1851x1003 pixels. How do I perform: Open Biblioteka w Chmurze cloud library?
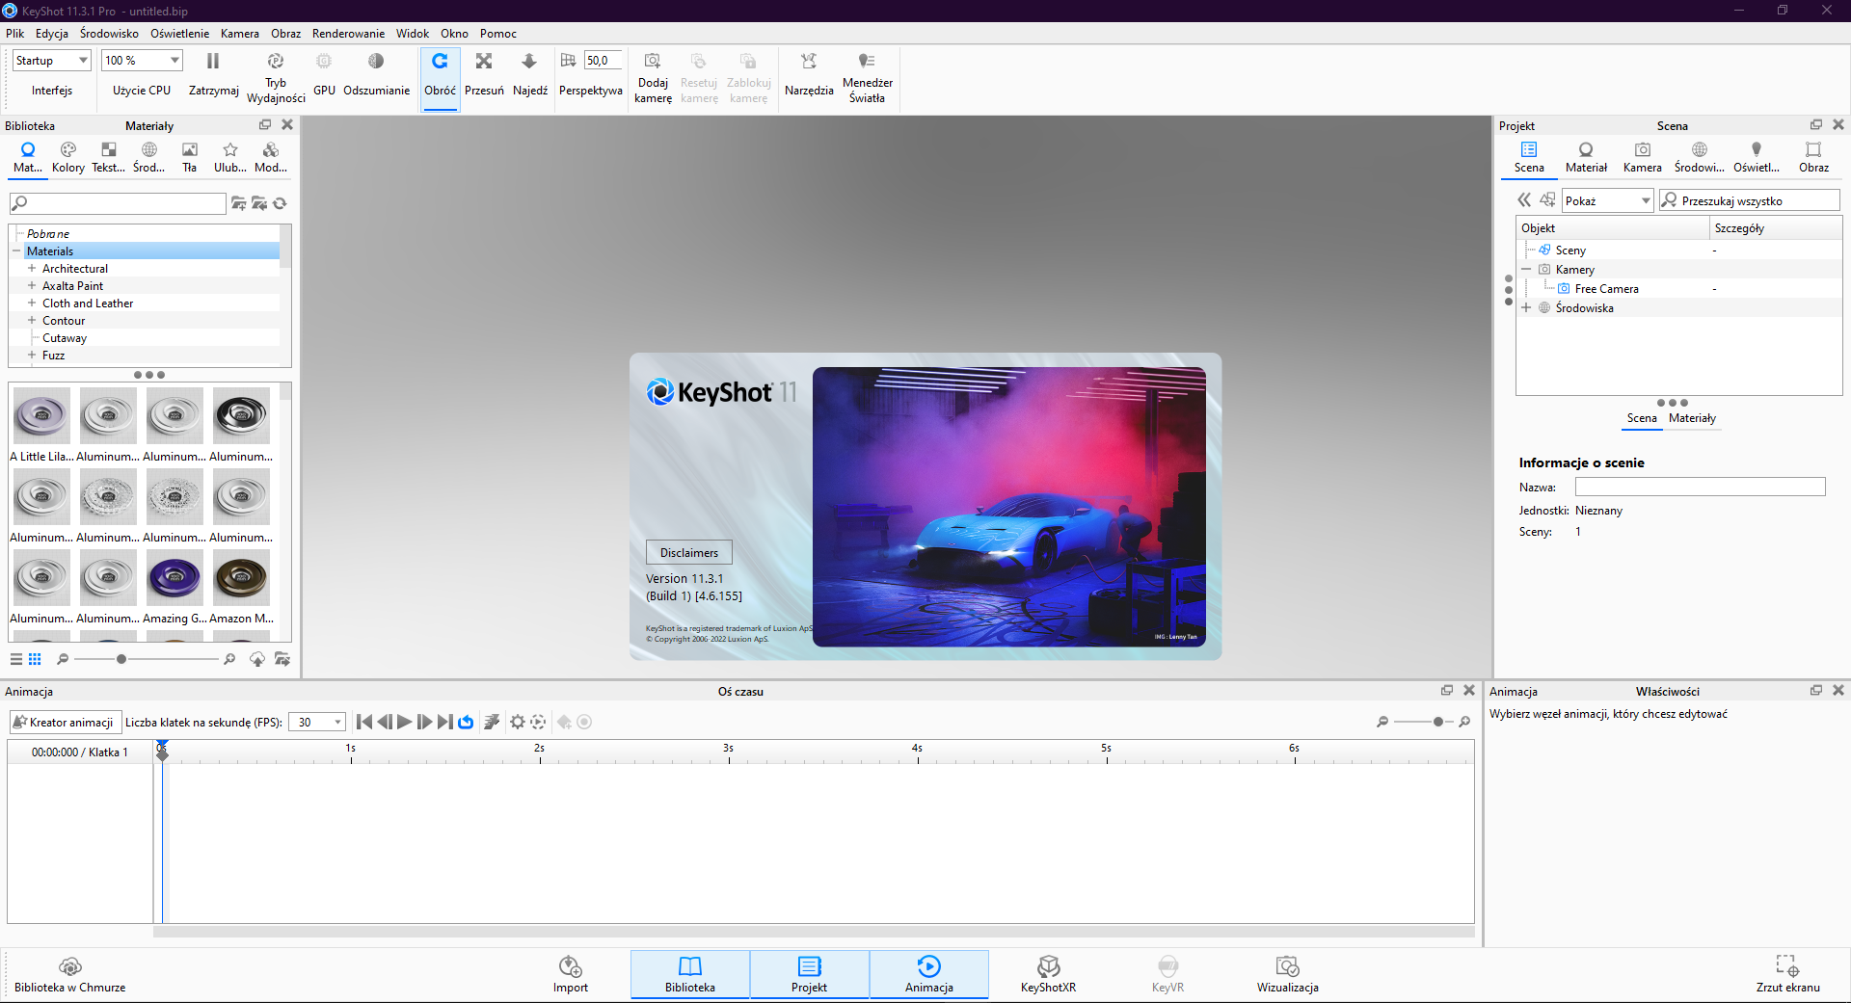(69, 974)
